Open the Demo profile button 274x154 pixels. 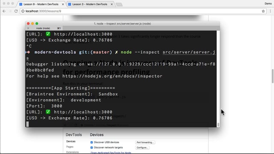(268, 3)
